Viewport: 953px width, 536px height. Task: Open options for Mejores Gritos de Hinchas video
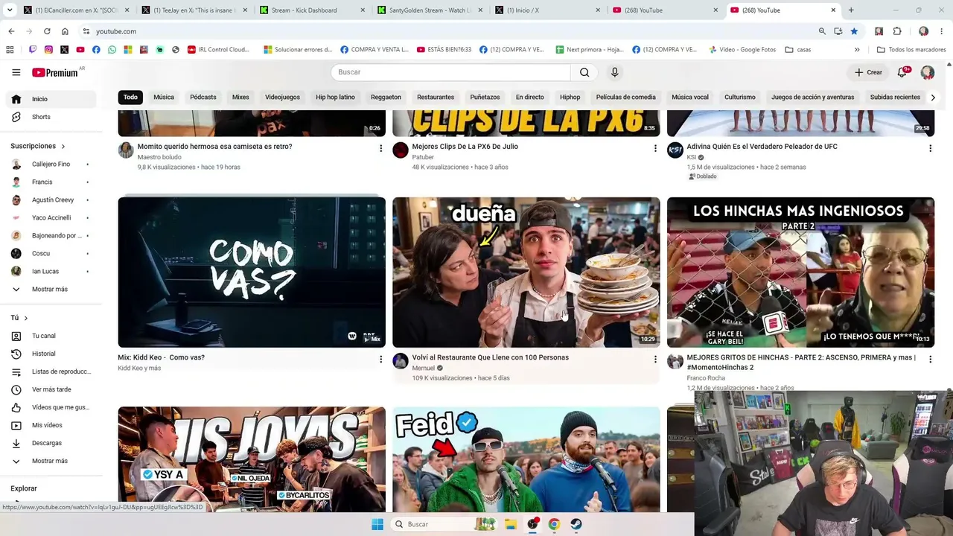930,360
